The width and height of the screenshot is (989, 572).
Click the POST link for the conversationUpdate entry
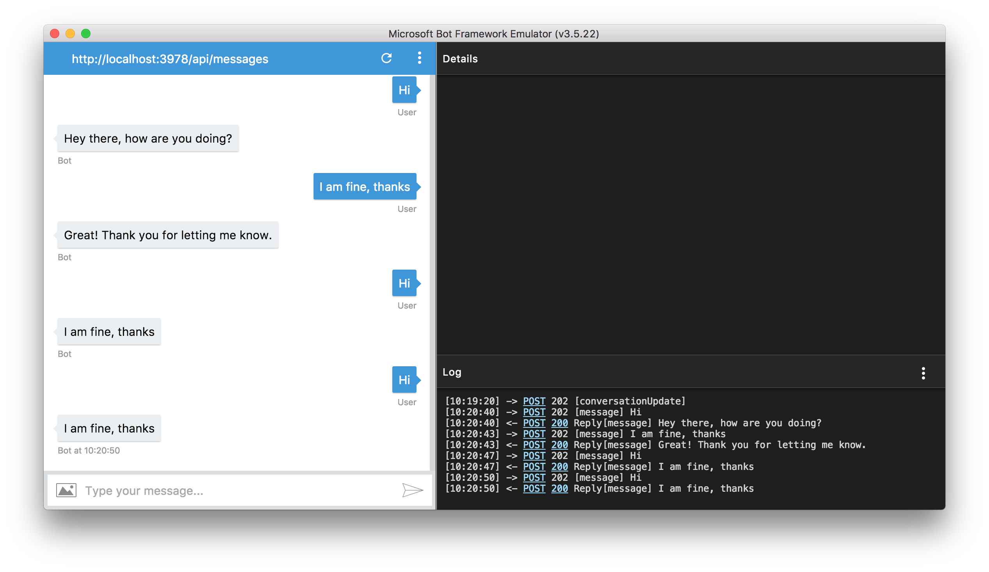(x=534, y=401)
